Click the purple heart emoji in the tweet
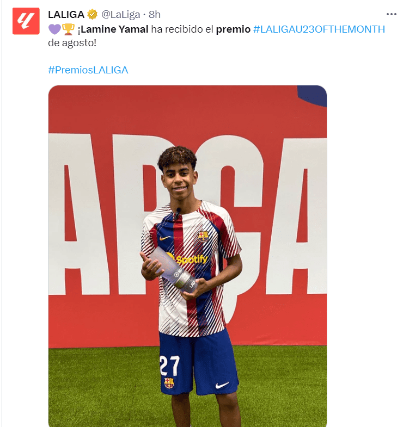 [x=54, y=29]
